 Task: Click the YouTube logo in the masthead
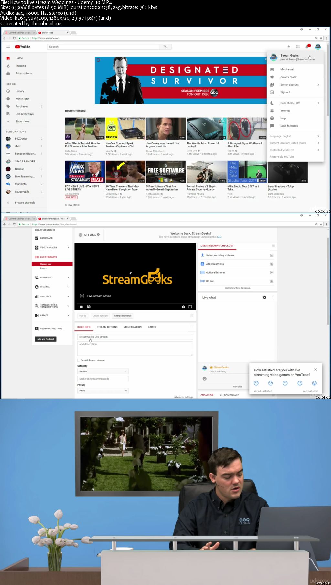tap(23, 47)
